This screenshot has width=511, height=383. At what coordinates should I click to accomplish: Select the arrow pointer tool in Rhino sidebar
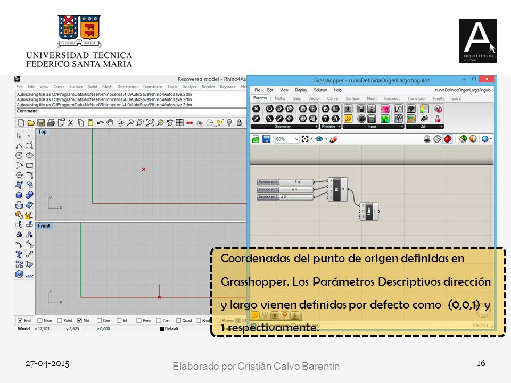coord(19,136)
